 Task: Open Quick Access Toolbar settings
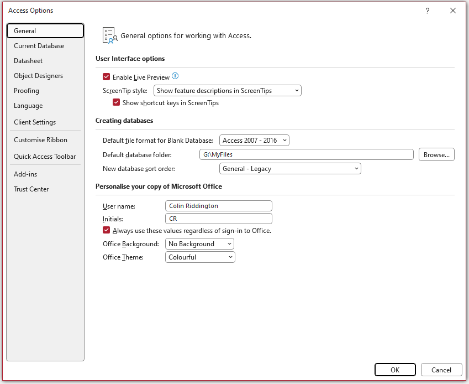[45, 157]
